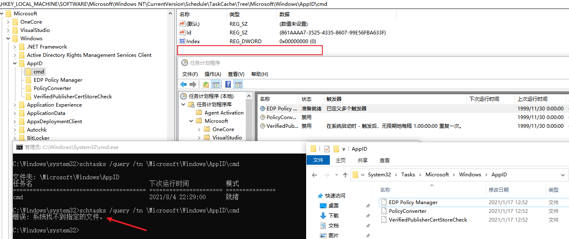The height and width of the screenshot is (239, 569).
Task: Toggle the Show/Hide Action Pane toolbar icon
Action: (238, 84)
